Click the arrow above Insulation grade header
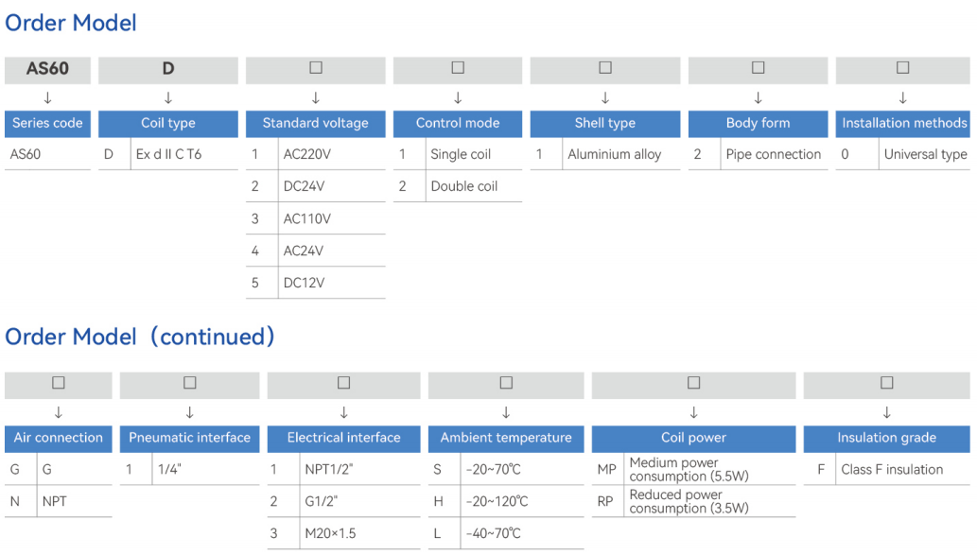Viewport: 977px width, 555px height. click(x=886, y=412)
